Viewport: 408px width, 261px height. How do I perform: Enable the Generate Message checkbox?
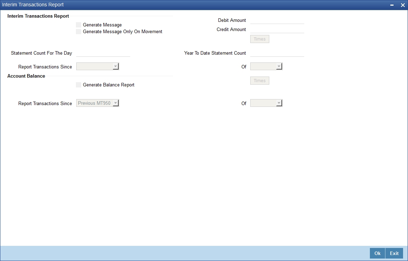pos(79,25)
